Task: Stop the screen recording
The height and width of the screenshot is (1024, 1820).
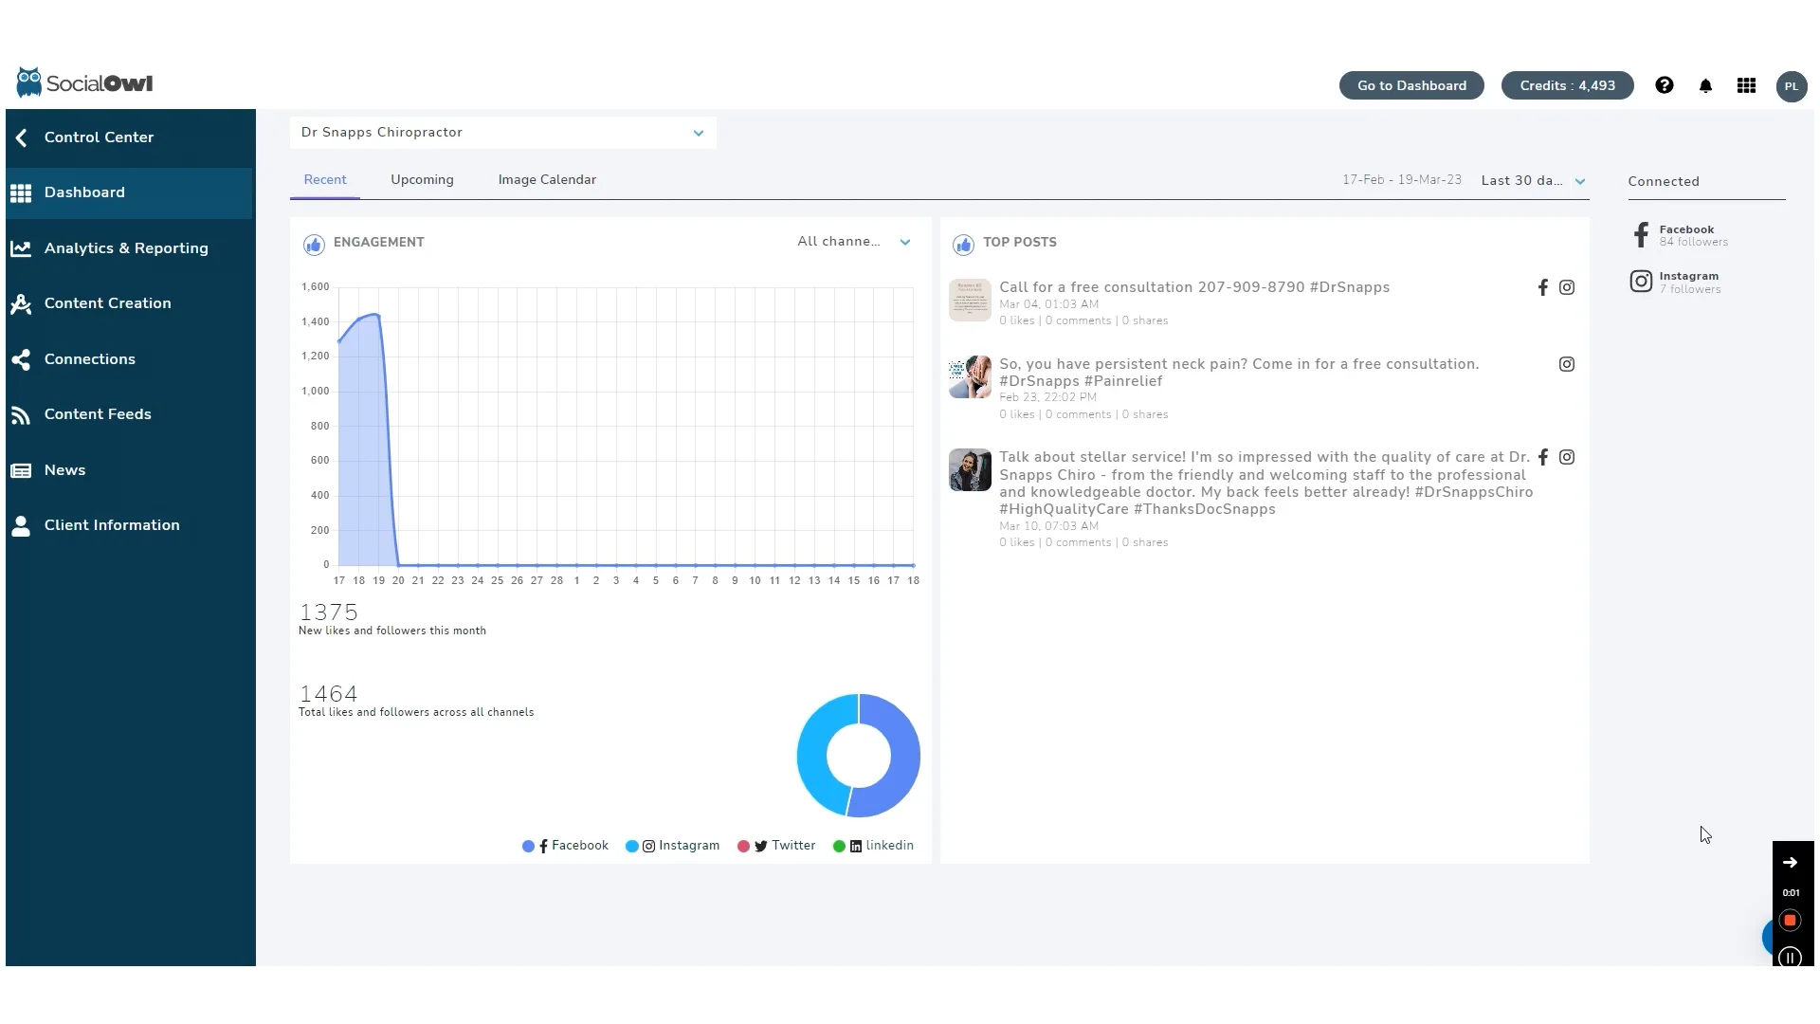Action: [1791, 921]
